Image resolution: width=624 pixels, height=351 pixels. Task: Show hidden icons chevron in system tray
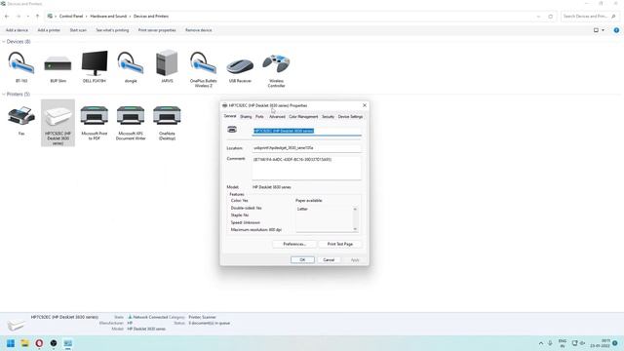(x=541, y=343)
